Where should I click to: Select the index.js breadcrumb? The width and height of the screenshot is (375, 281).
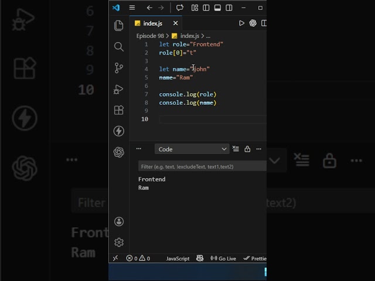coord(190,36)
